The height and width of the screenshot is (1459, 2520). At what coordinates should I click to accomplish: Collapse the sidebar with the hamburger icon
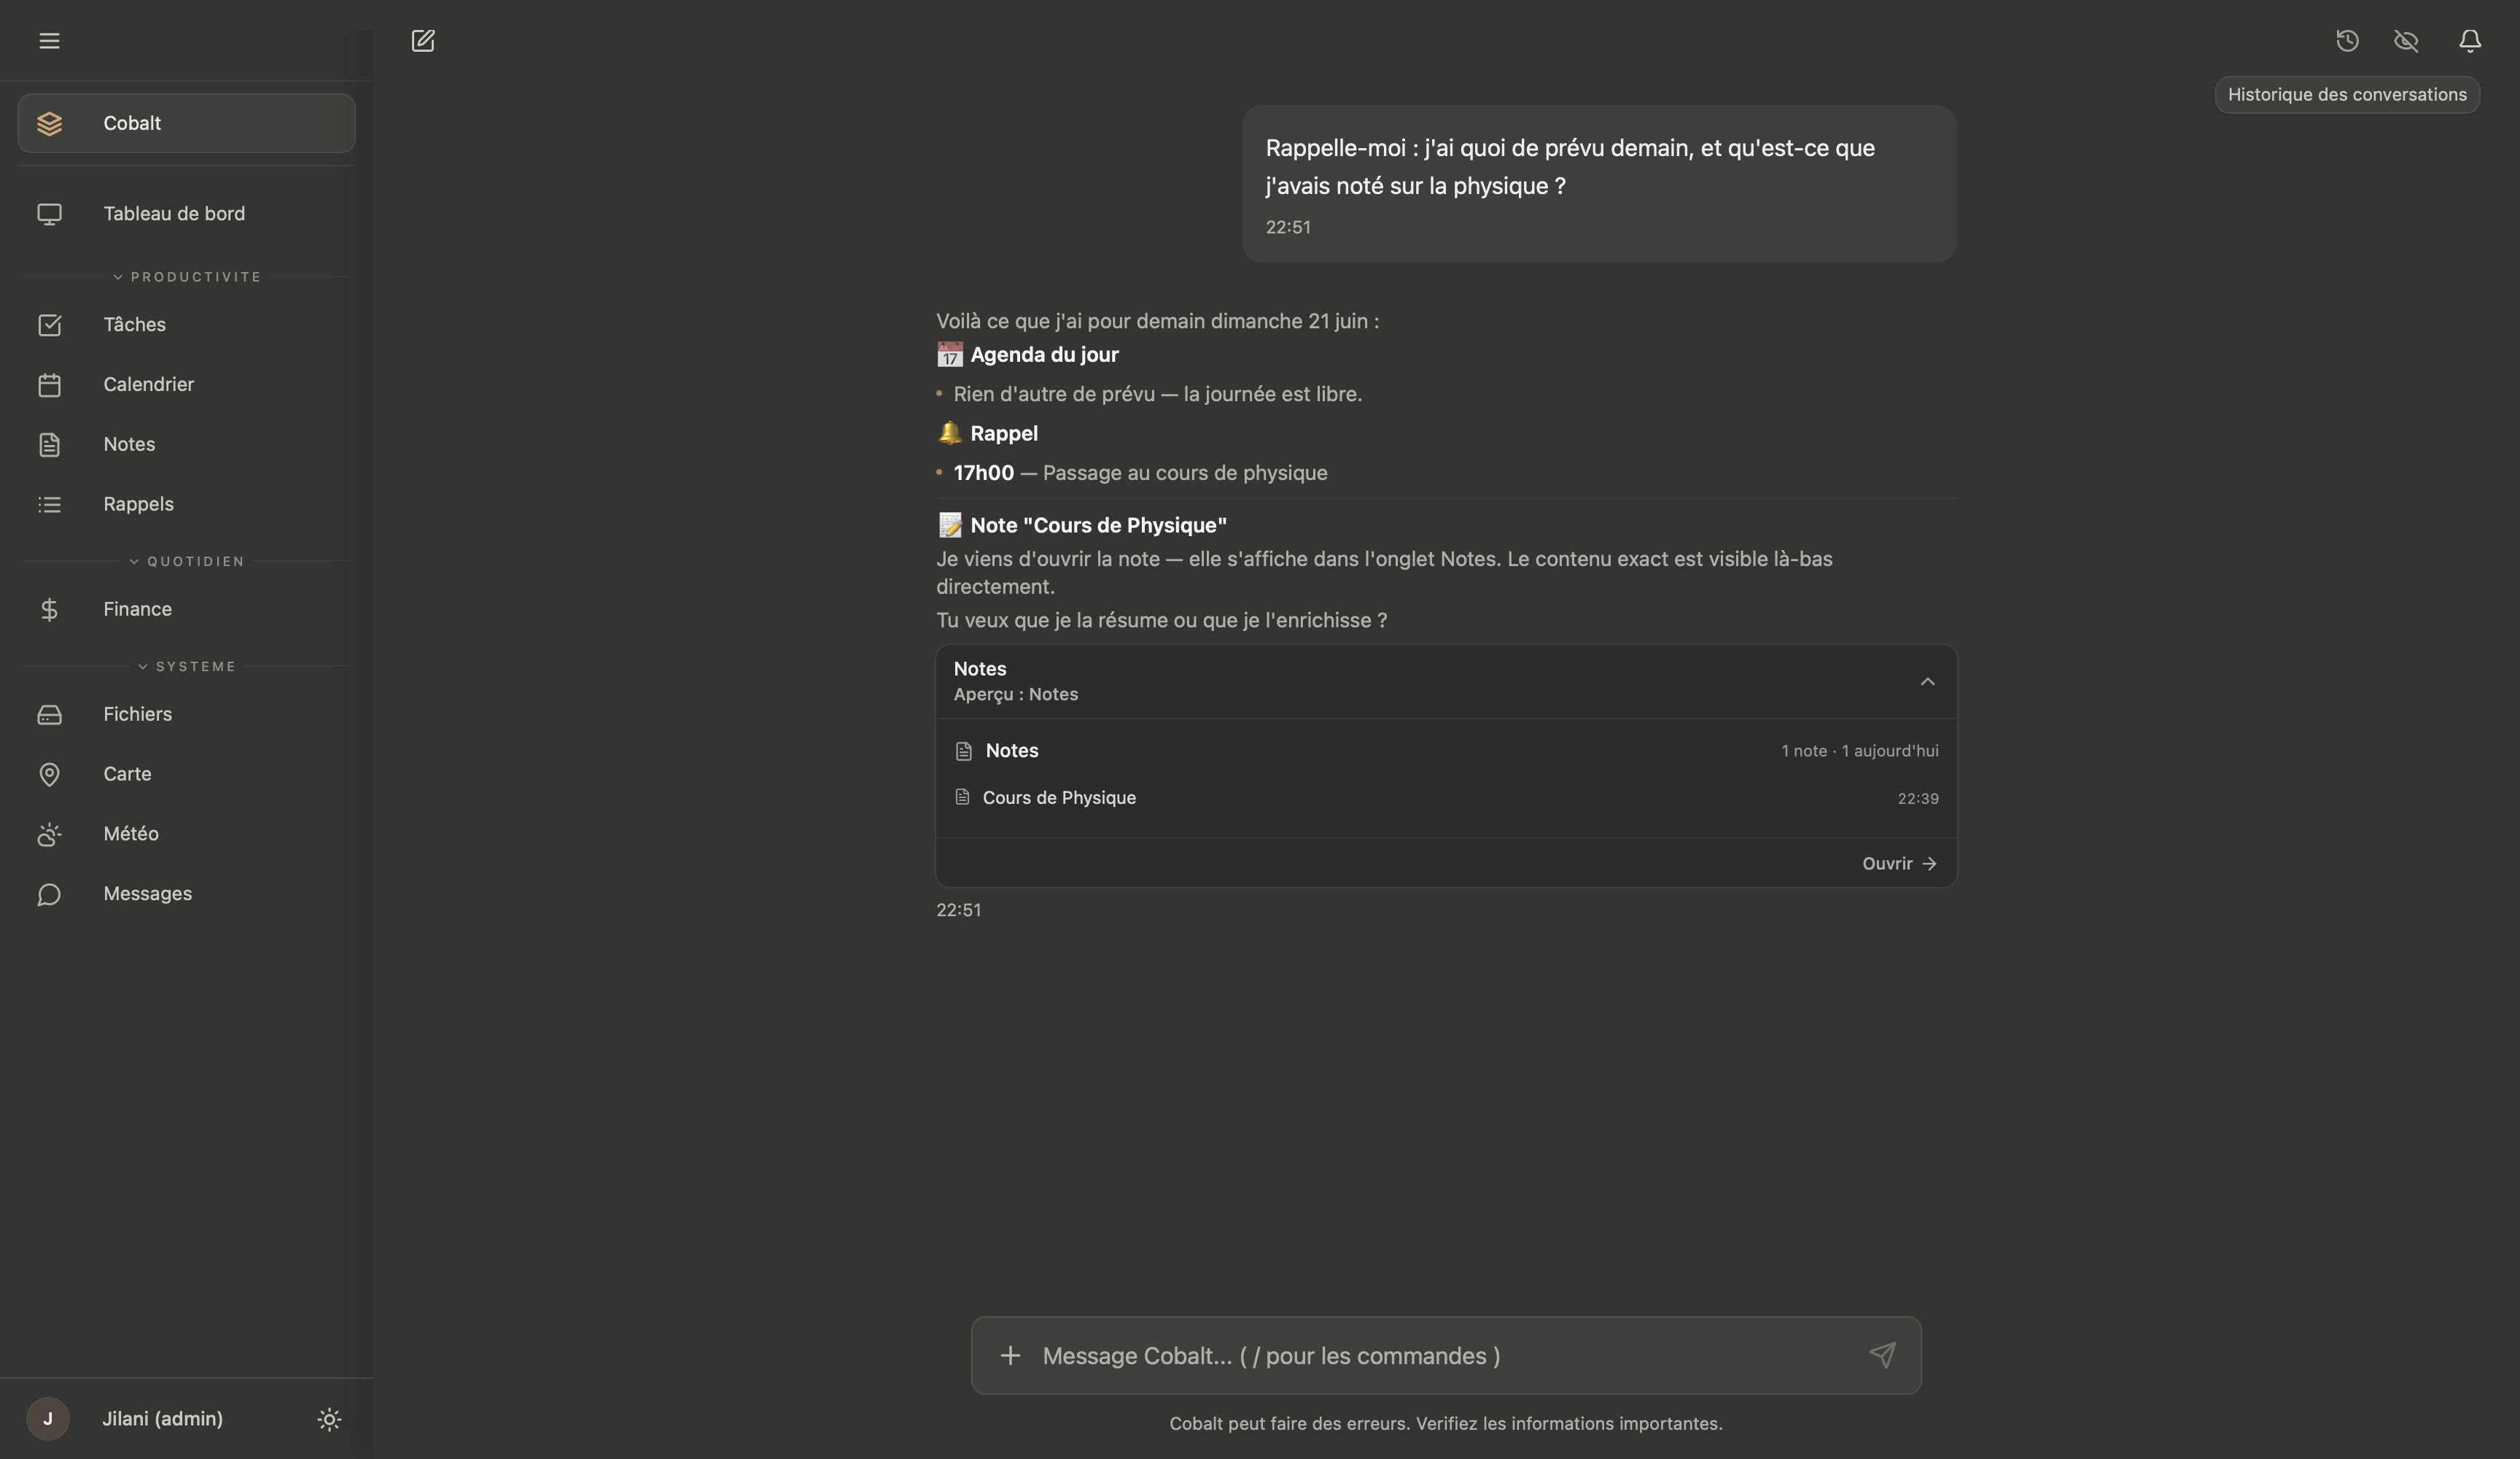coord(49,41)
